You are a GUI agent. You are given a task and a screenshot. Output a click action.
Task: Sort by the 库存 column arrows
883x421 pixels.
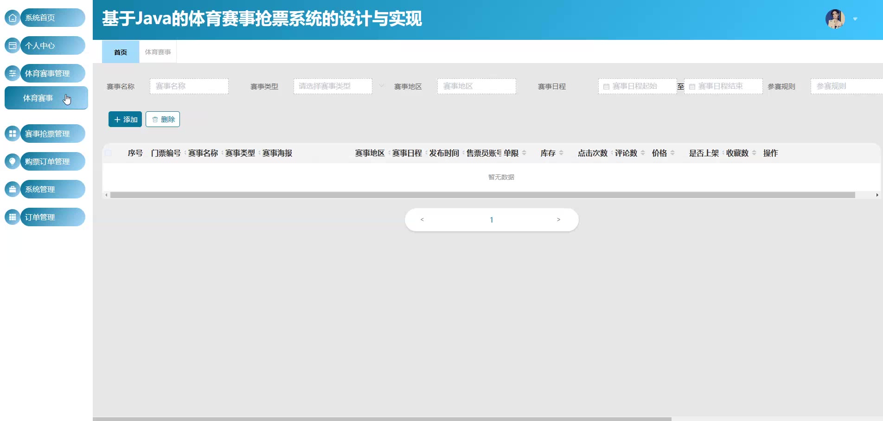[x=561, y=153]
